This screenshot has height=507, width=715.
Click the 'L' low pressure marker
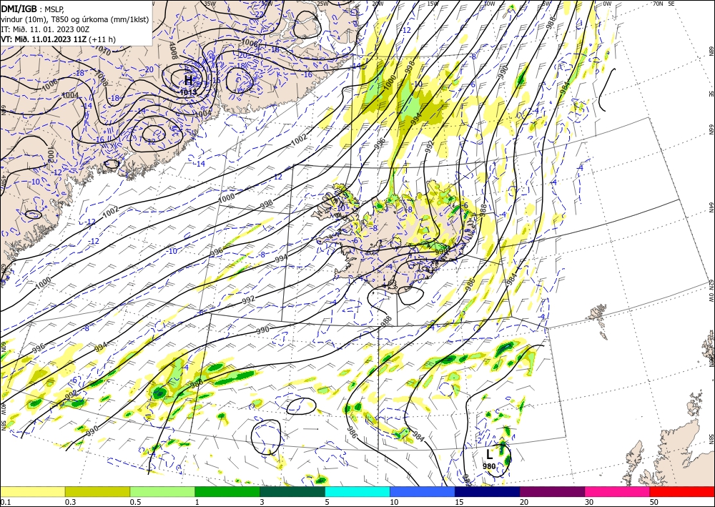pyautogui.click(x=489, y=454)
